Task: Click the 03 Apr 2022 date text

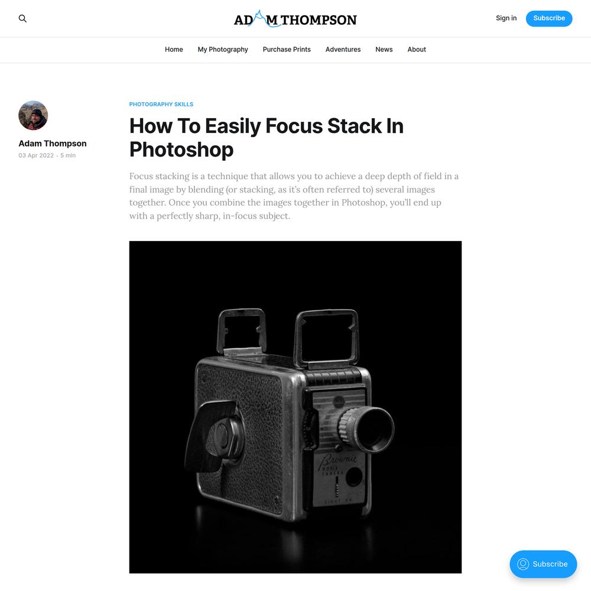Action: tap(36, 155)
